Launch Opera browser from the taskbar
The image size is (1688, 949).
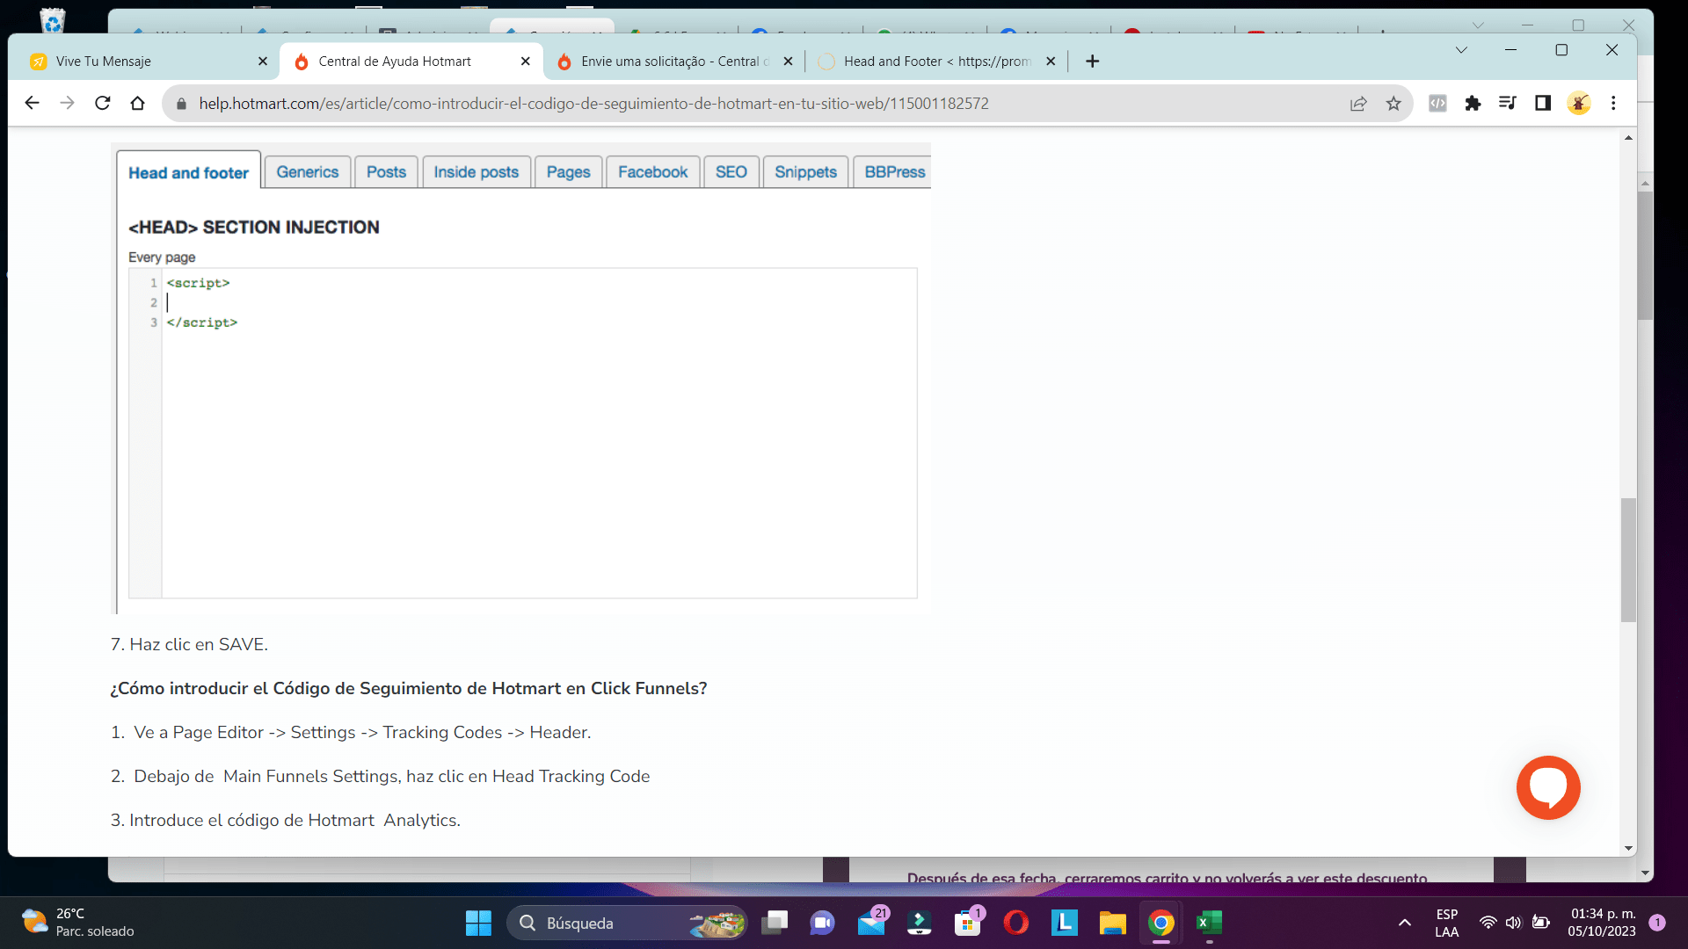pos(1016,923)
